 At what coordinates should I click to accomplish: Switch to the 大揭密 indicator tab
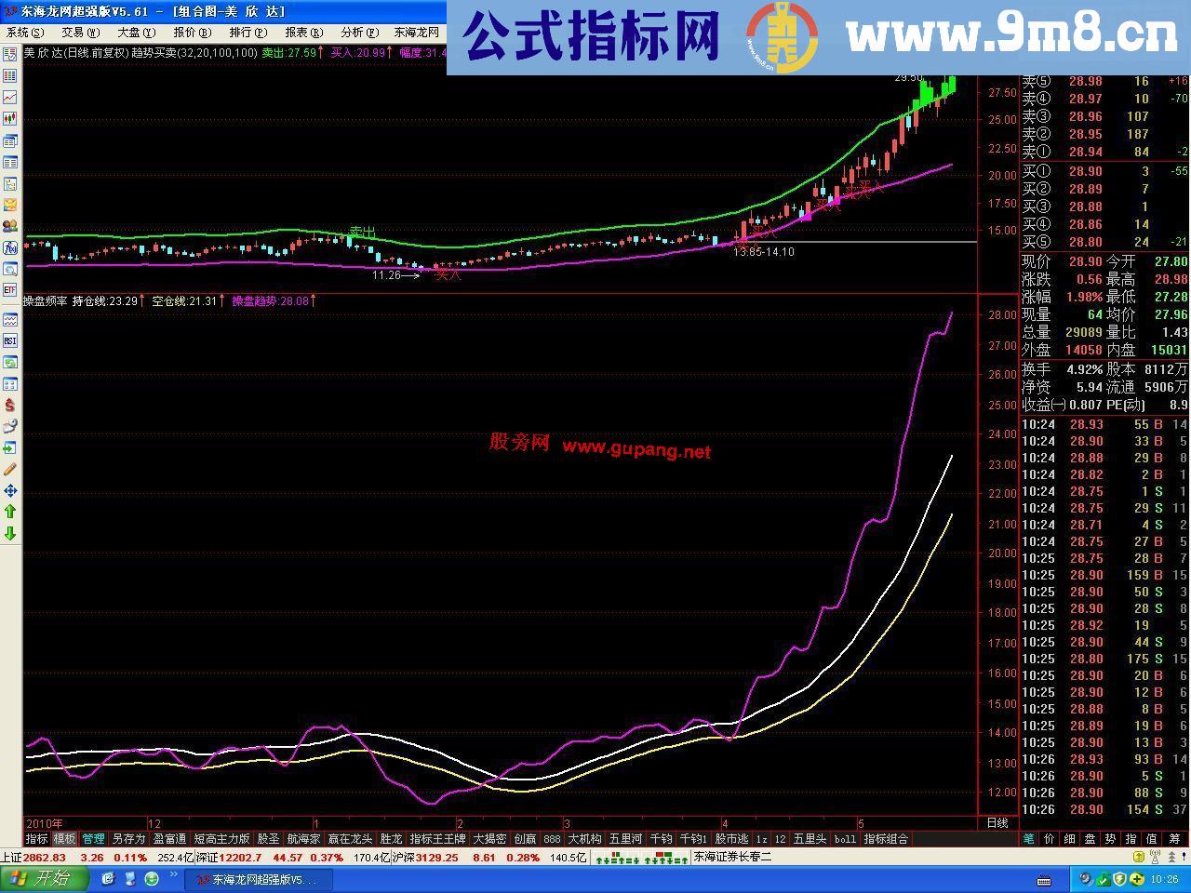coord(489,839)
